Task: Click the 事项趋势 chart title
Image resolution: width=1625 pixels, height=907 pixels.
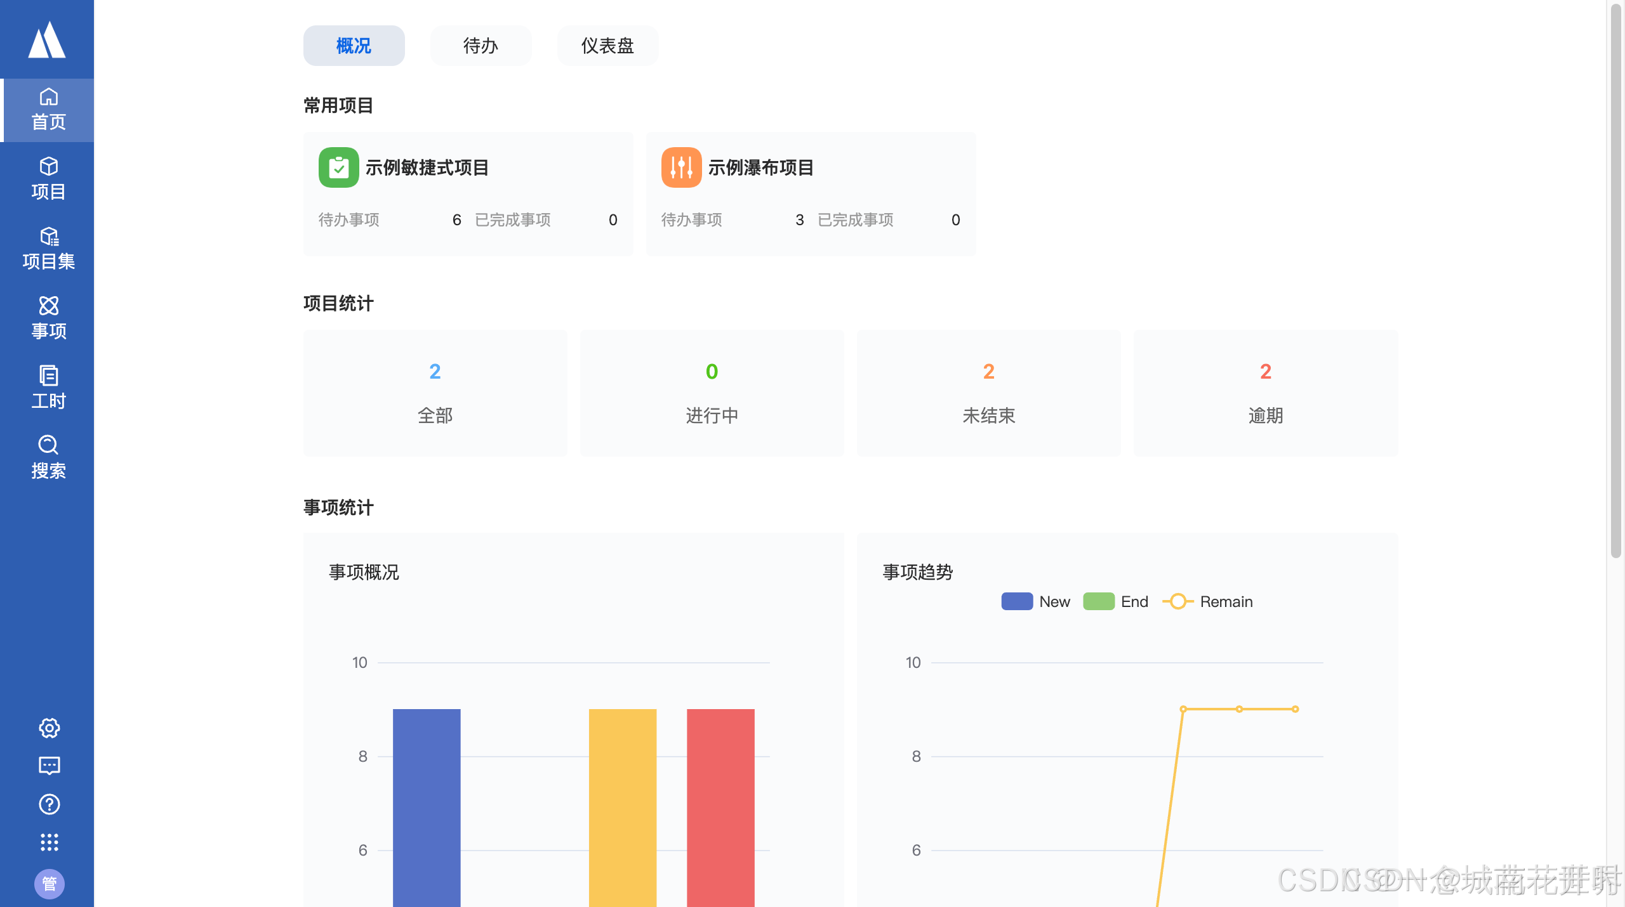Action: [x=918, y=572]
